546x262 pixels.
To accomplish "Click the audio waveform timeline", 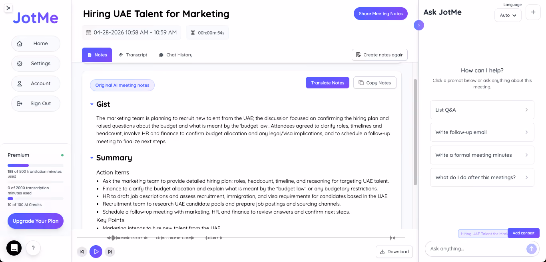I will point(241,238).
